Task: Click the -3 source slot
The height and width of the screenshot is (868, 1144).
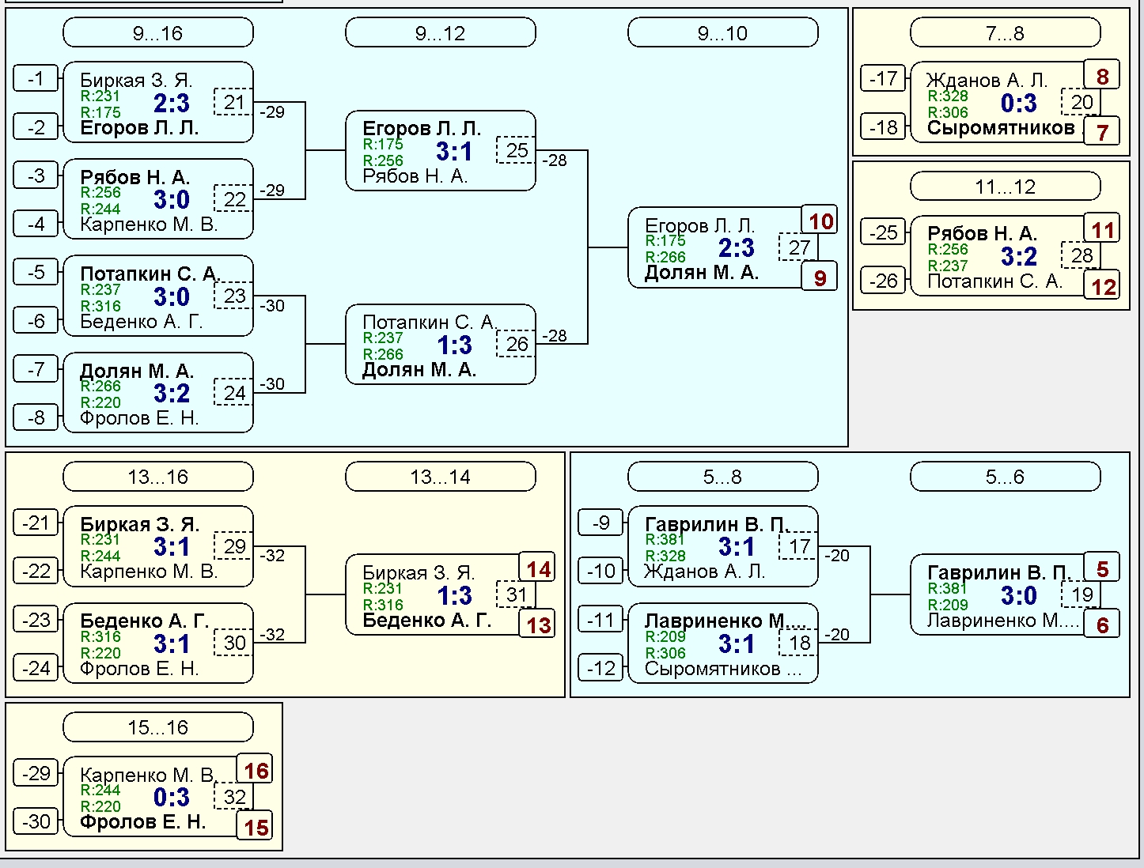Action: (x=36, y=175)
